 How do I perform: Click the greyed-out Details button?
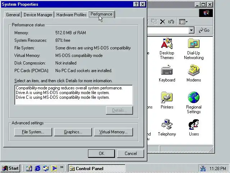tap(119, 110)
